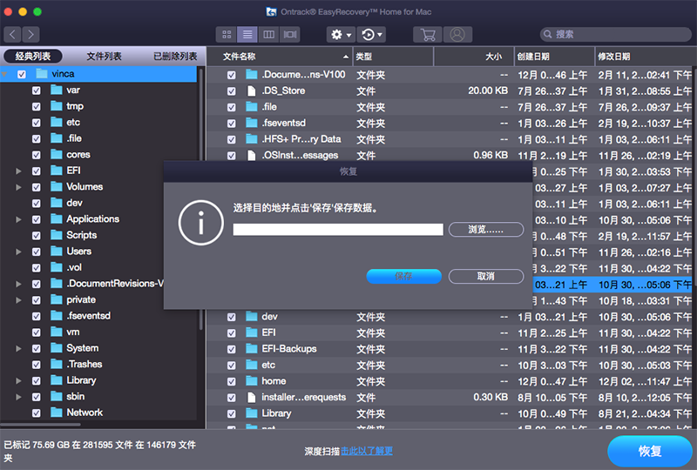Select the Applications folder in the tree
This screenshot has height=470, width=697.
point(93,219)
